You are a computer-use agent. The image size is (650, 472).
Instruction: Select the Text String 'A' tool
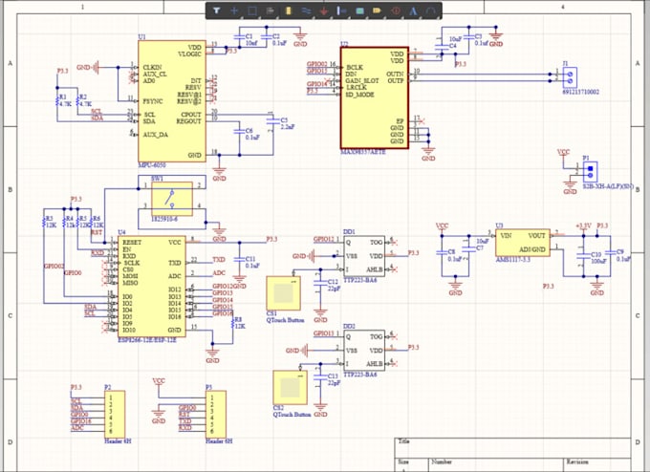point(413,11)
